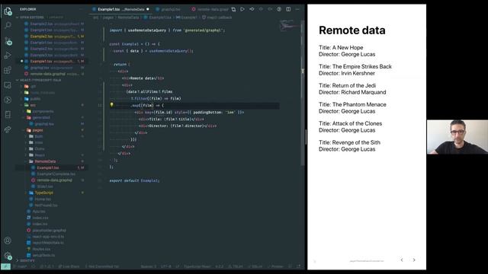488x274 pixels.
Task: Collapse the generated folder
Action: click(41, 117)
